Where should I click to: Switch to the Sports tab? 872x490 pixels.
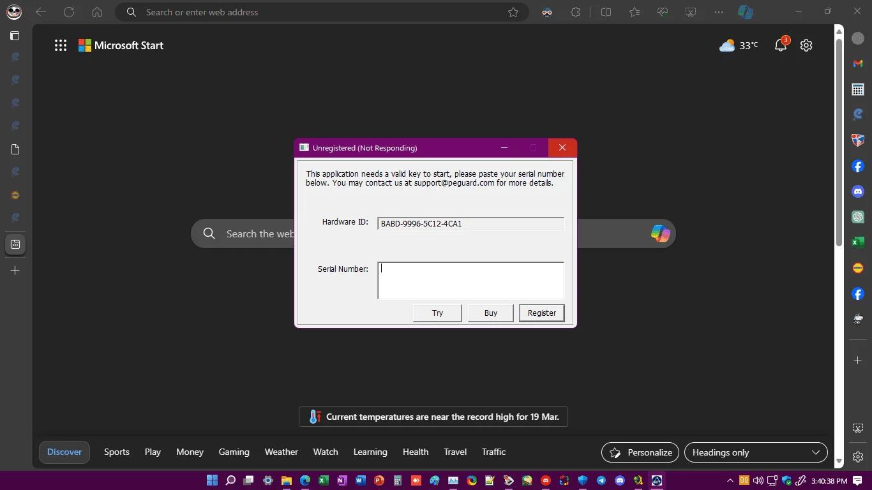tap(117, 452)
